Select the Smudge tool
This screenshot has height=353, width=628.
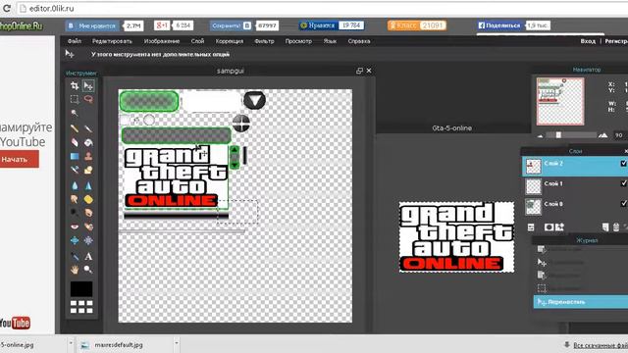(x=75, y=199)
